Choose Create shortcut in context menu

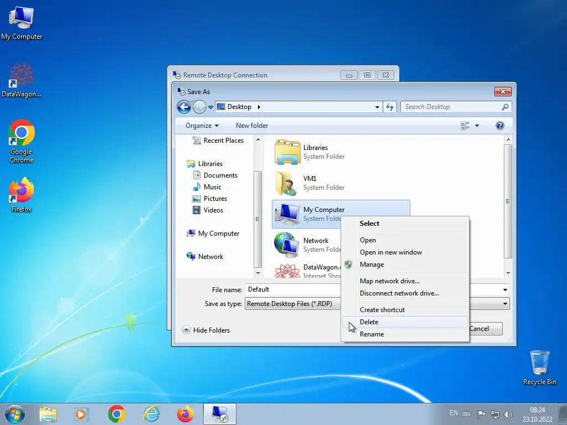(405, 310)
